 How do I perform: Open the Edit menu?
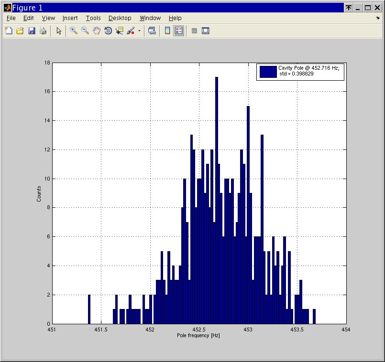pyautogui.click(x=29, y=18)
